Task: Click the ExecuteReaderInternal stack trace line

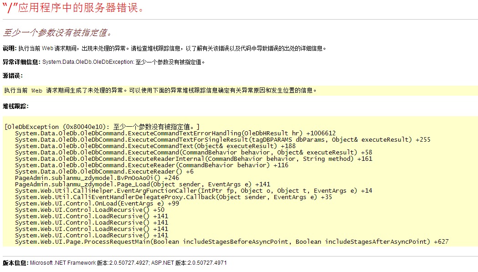Action: pyautogui.click(x=193, y=159)
